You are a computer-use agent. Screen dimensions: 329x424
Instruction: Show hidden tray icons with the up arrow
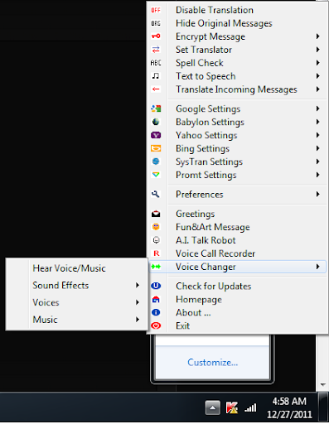tap(212, 407)
